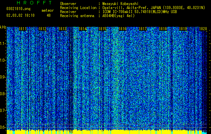Click the date stamp 02.03.02 18:10

(20, 15)
